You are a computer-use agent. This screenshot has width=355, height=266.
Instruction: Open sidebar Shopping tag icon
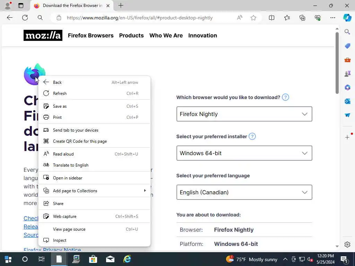point(347,46)
